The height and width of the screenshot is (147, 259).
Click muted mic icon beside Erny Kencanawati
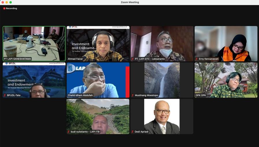(x=197, y=59)
